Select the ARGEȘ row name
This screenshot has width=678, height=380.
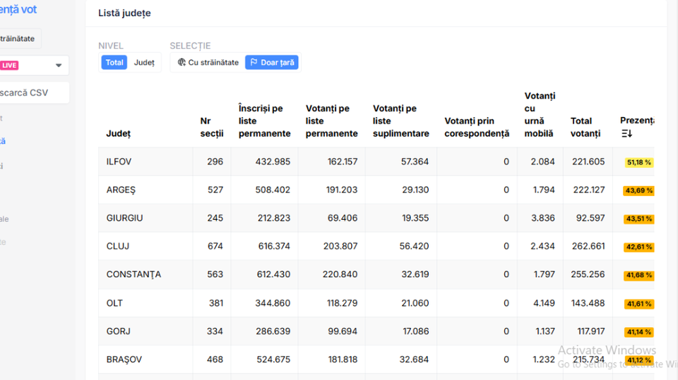coord(121,190)
